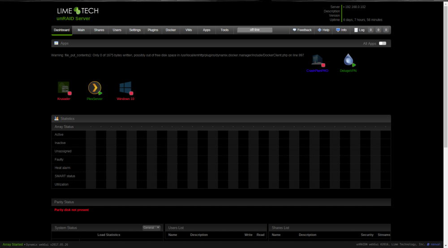Click the SMART status row label
The width and height of the screenshot is (448, 248).
click(x=65, y=176)
